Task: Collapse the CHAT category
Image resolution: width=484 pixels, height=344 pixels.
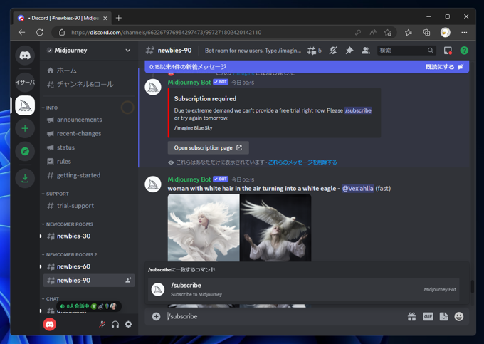Action: pos(51,299)
